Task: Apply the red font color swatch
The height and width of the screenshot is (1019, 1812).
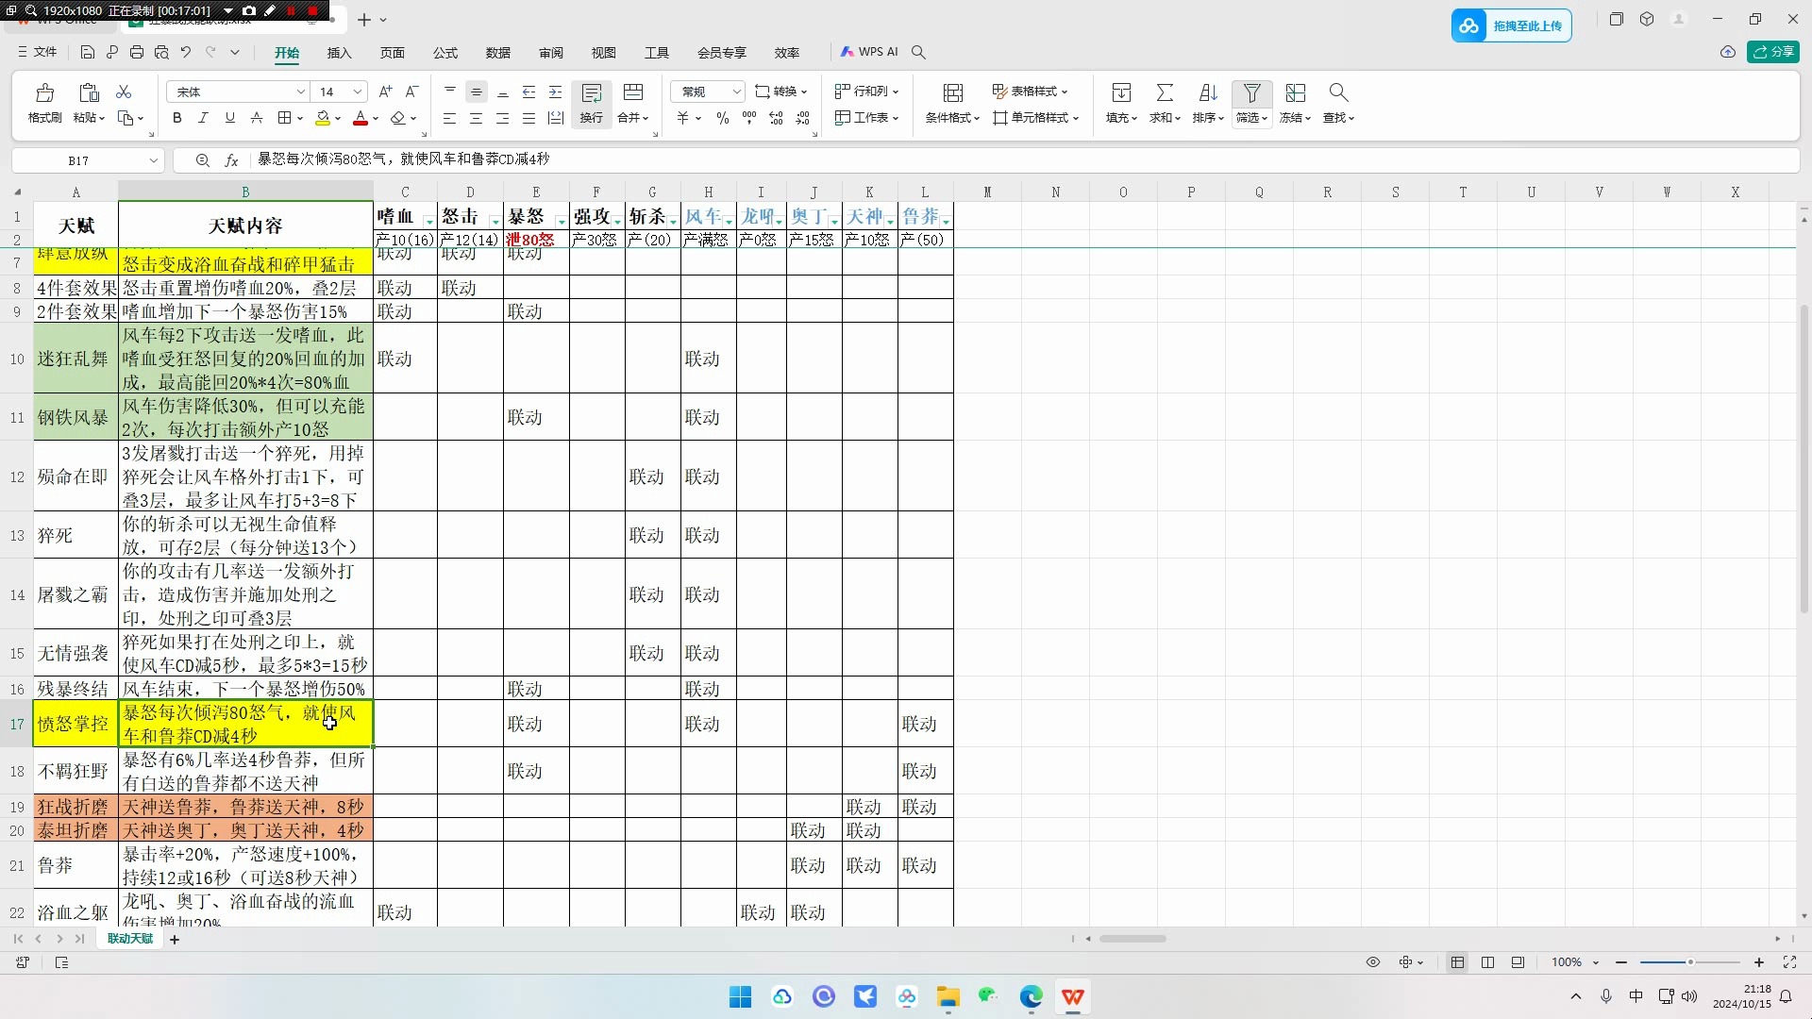Action: (360, 118)
